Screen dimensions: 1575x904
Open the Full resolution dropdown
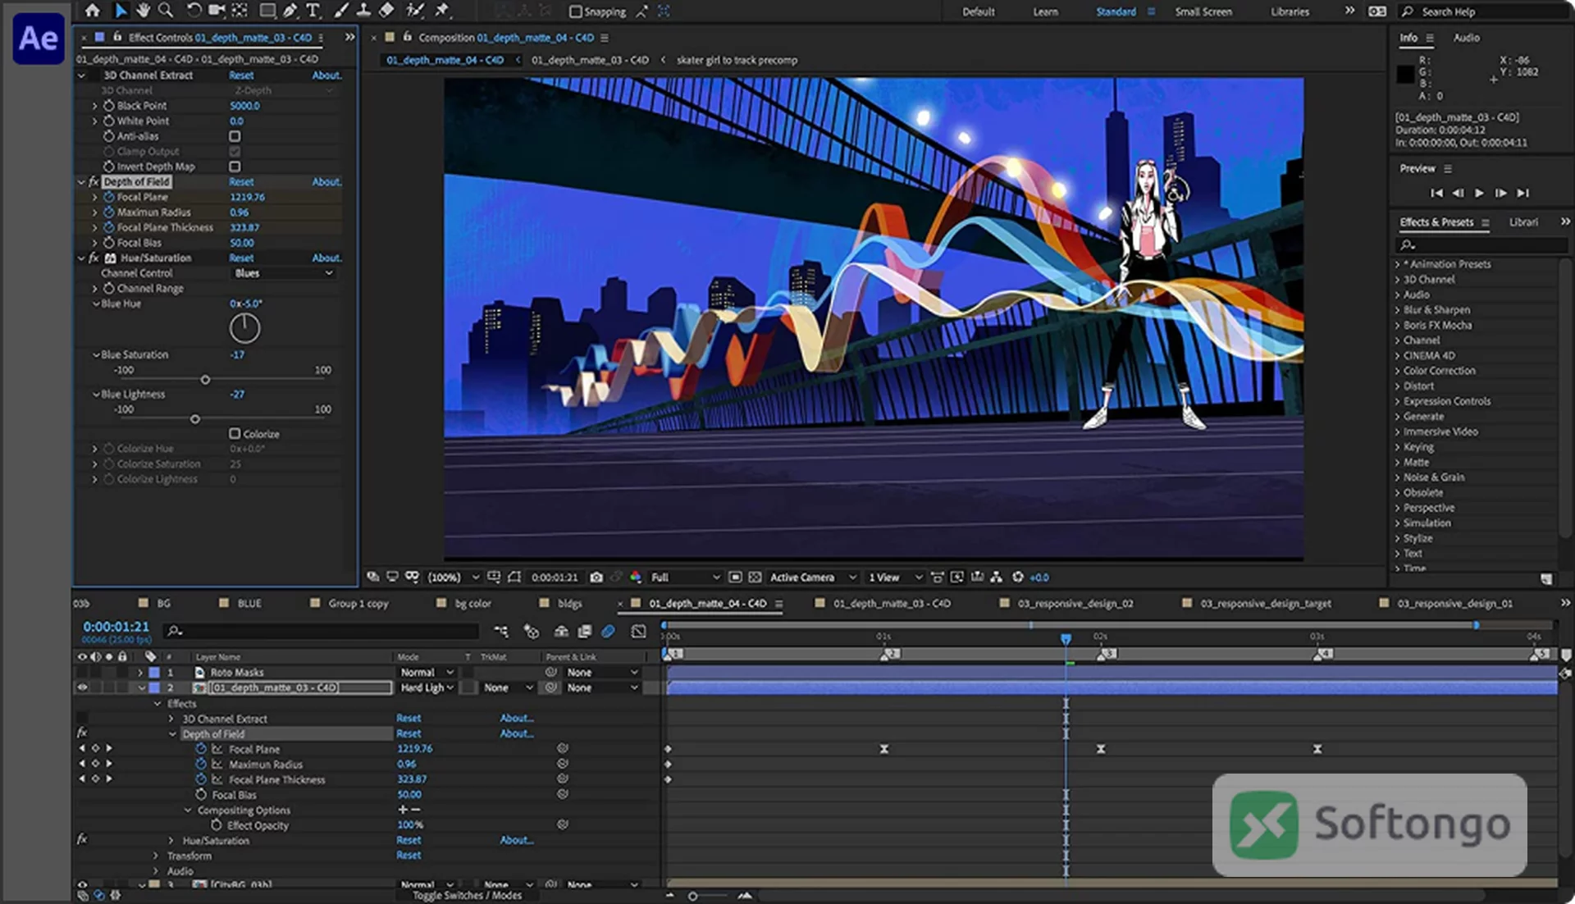(685, 578)
